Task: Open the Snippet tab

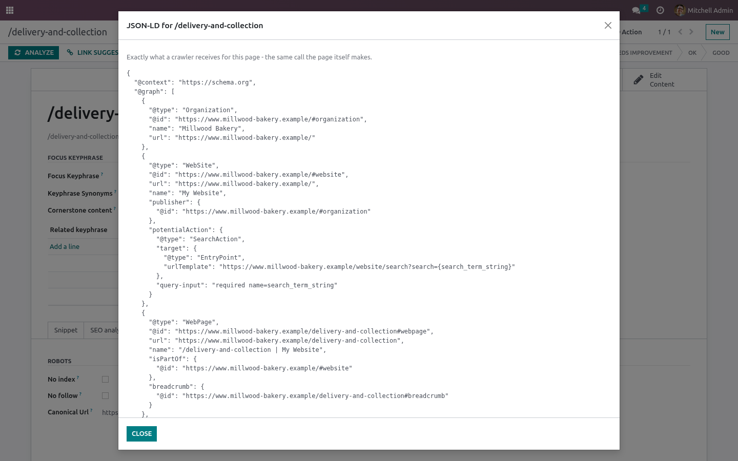Action: click(x=66, y=330)
